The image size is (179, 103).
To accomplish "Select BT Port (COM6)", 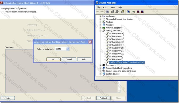I will tap(116, 56).
